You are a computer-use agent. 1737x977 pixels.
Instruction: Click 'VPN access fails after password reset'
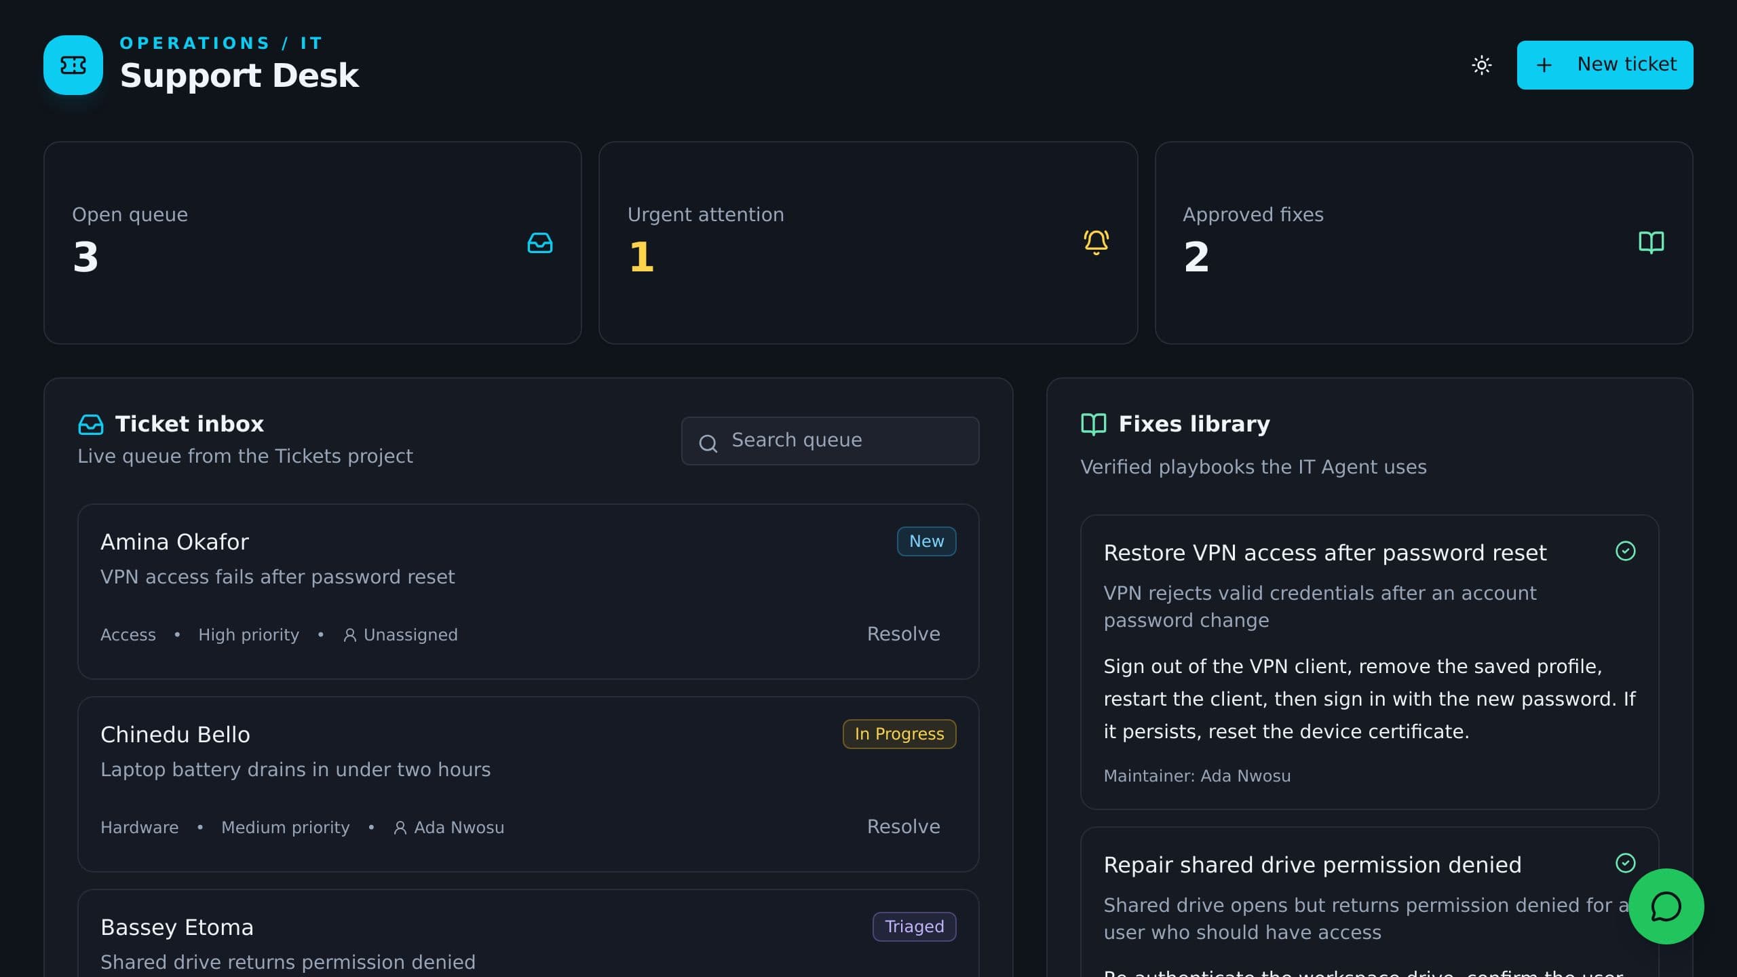[x=278, y=577]
